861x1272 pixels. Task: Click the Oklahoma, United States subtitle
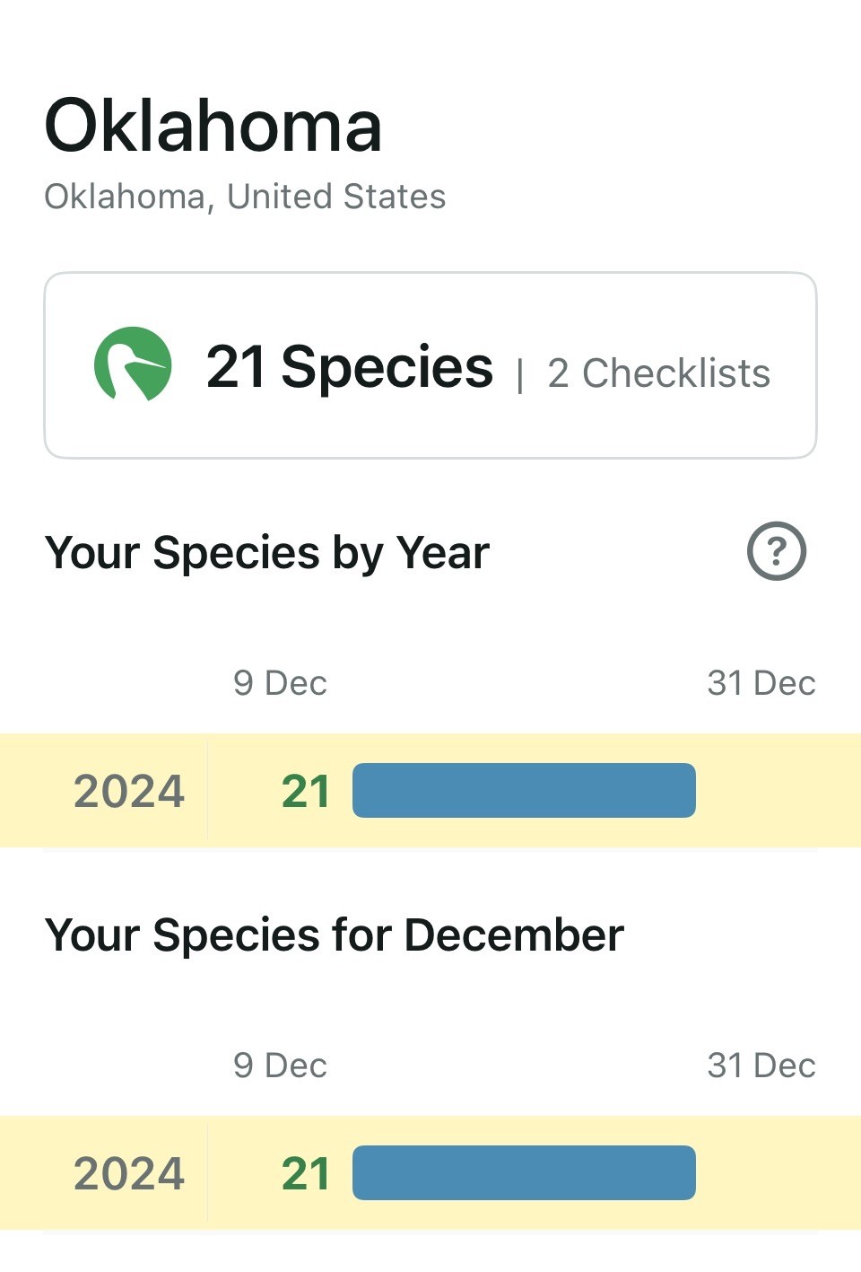click(245, 197)
